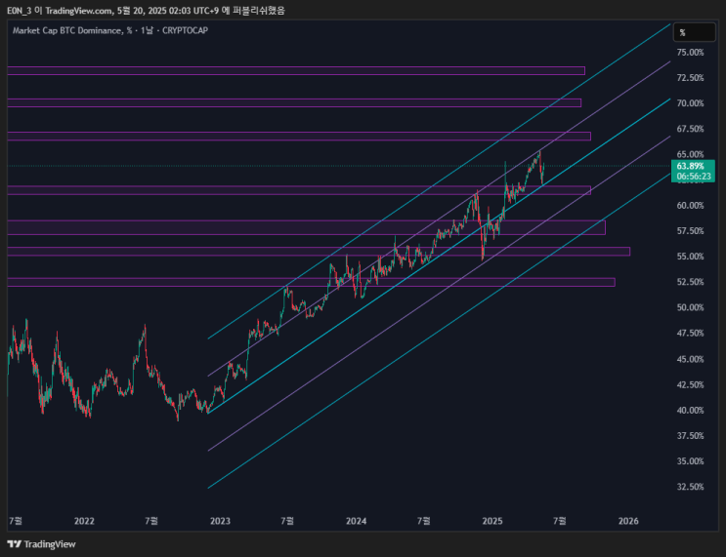Select the purple zone near 52.50%

[x=311, y=282]
